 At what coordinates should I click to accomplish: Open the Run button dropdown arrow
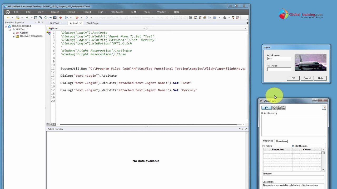click(71, 18)
